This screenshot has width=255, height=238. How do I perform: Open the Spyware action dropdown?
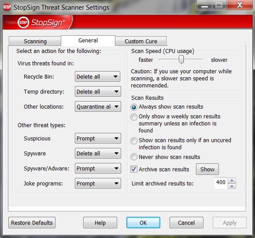point(98,153)
